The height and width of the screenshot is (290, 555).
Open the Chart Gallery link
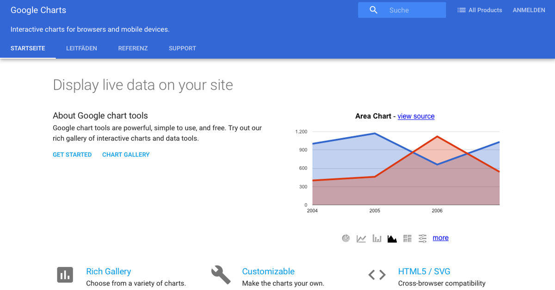click(x=126, y=155)
